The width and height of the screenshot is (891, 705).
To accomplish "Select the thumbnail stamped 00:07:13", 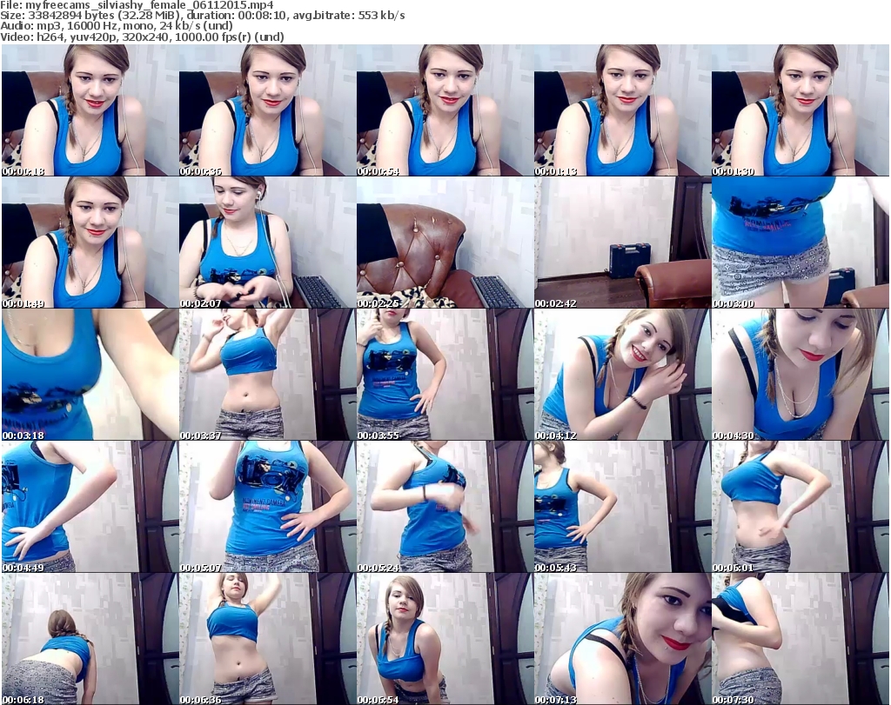I will point(622,639).
